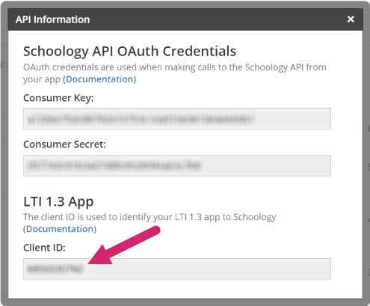
Task: Select the blurred consumer secret value
Action: (114, 166)
